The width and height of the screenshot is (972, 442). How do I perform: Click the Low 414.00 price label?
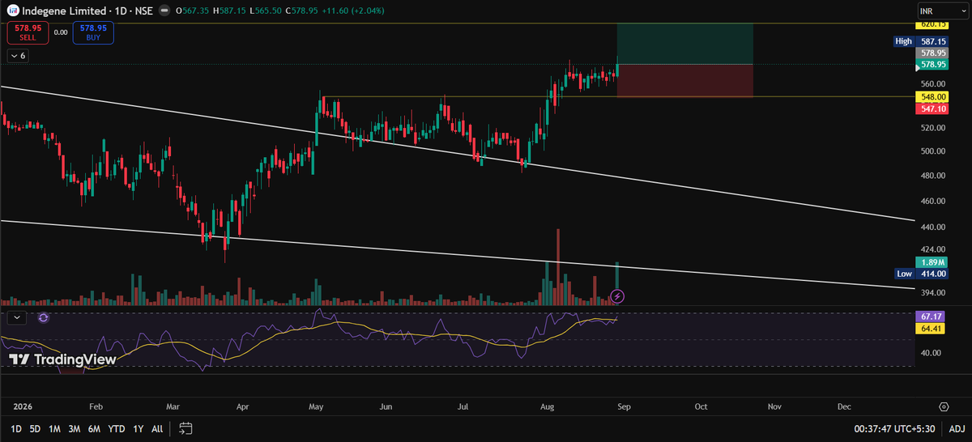point(921,274)
